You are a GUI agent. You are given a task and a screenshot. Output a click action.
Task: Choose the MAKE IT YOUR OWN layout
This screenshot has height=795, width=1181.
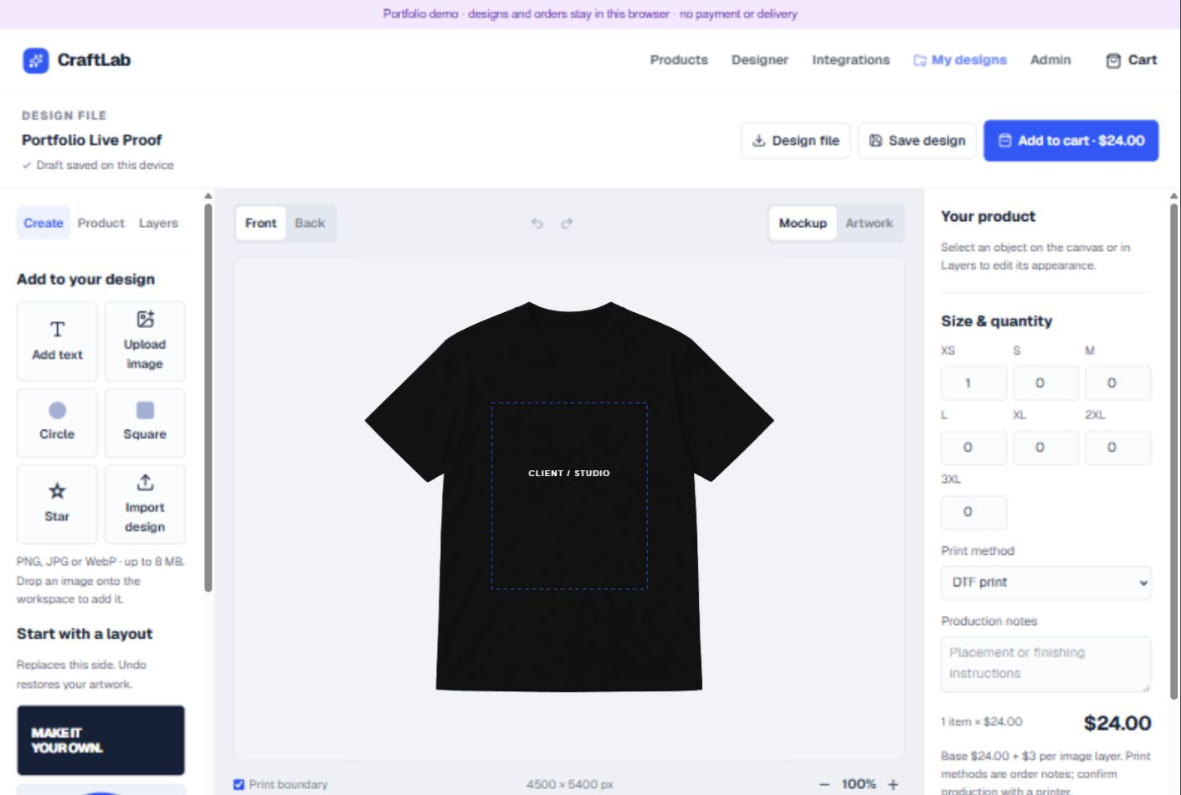coord(100,741)
